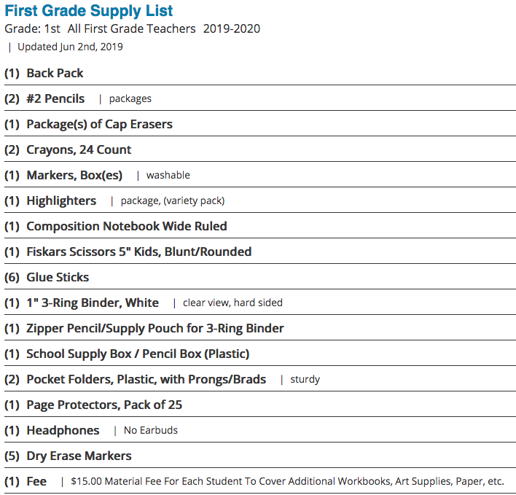
Task: Click Page Protectors, Pack of 25
Action: click(x=104, y=405)
